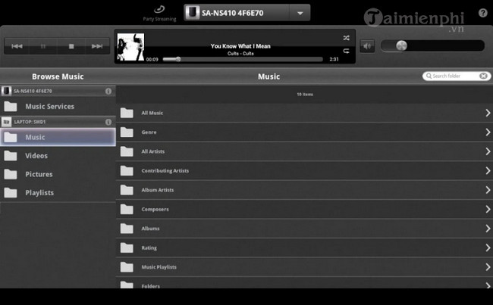Open the SA-NS410 4F6E70 device dropdown
This screenshot has width=493, height=305.
pyautogui.click(x=300, y=13)
